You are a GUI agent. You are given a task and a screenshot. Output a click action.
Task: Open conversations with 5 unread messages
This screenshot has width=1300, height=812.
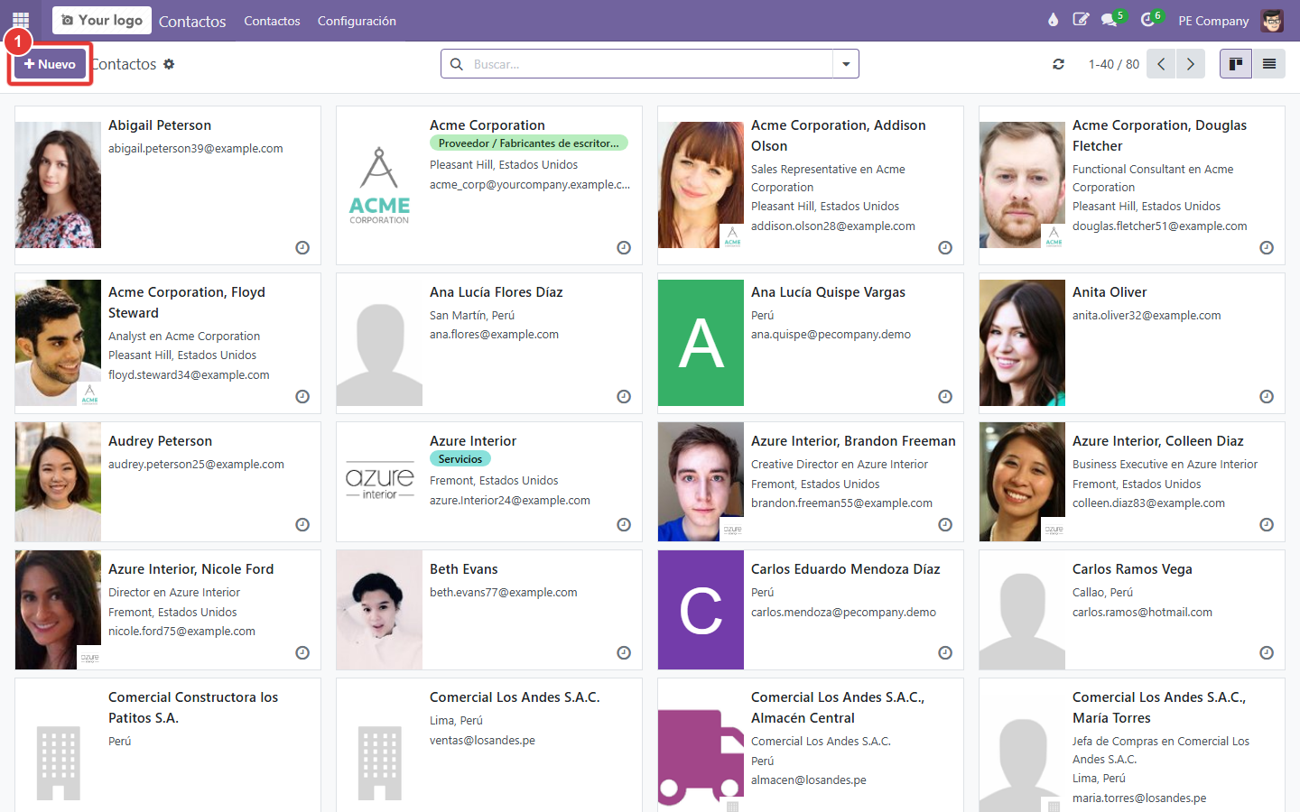point(1112,20)
